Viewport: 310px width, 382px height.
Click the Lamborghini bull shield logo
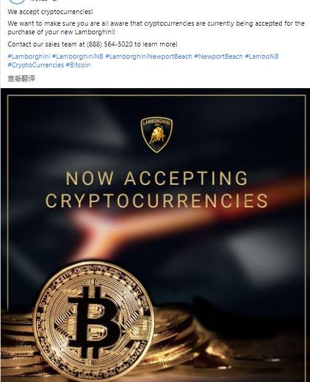[x=157, y=135]
